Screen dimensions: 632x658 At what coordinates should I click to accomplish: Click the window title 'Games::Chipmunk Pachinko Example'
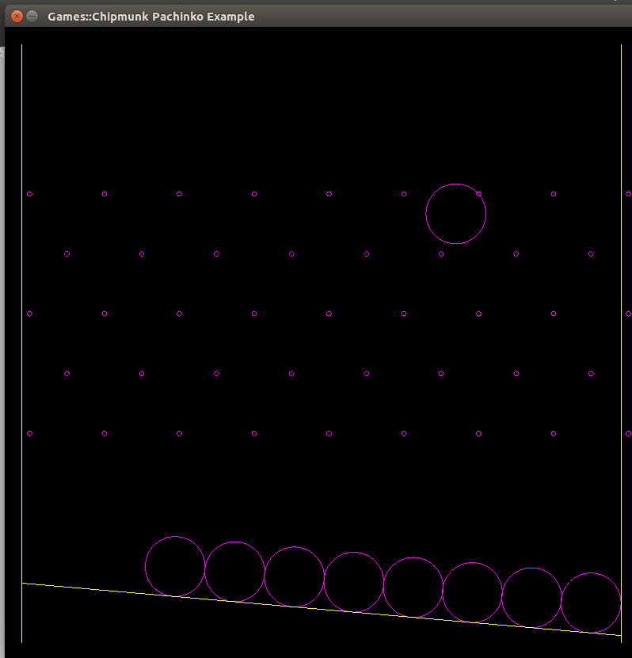151,17
